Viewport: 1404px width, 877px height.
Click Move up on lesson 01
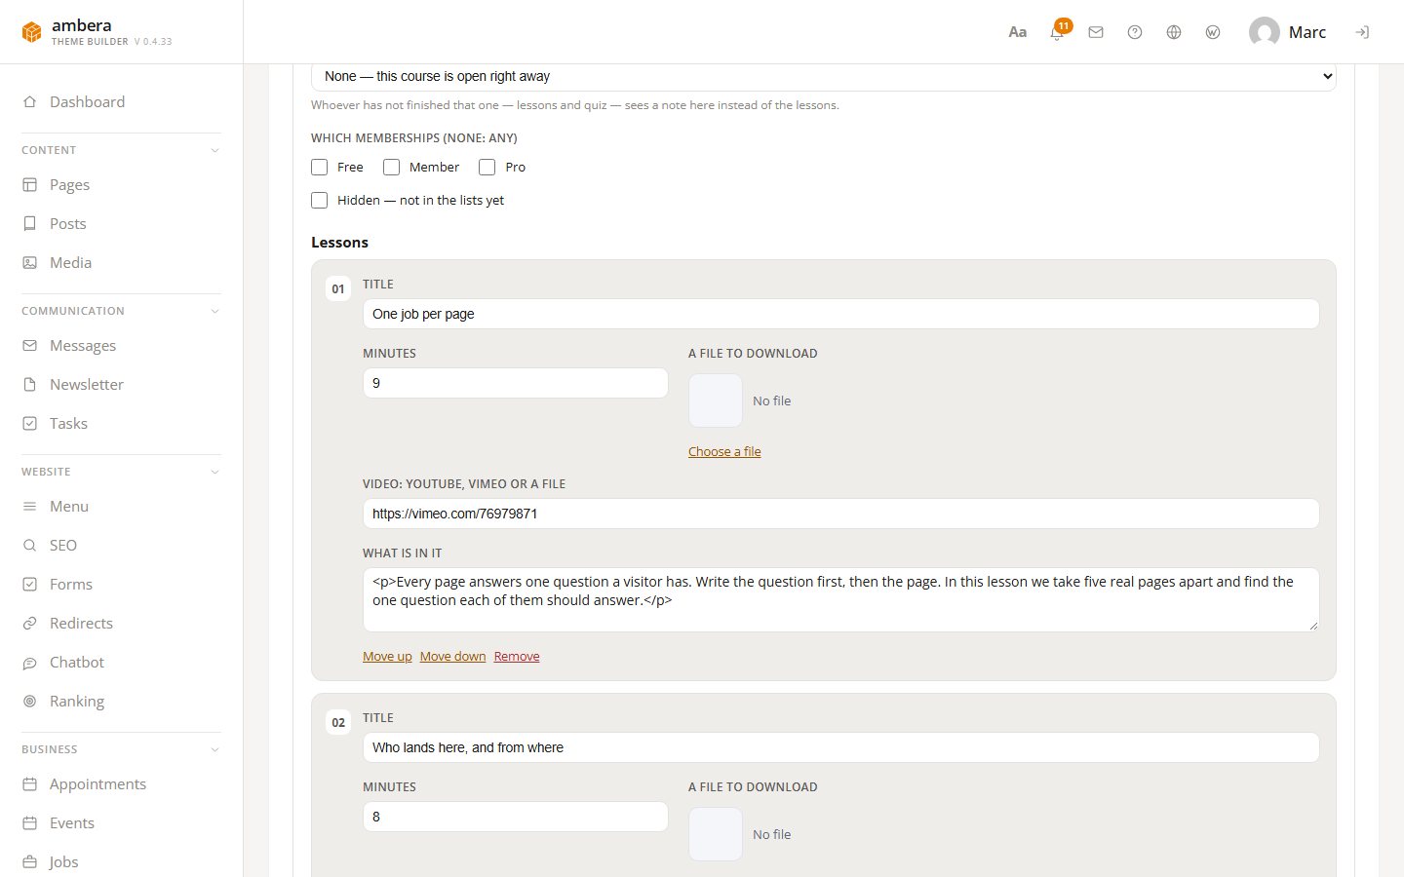[x=387, y=656]
